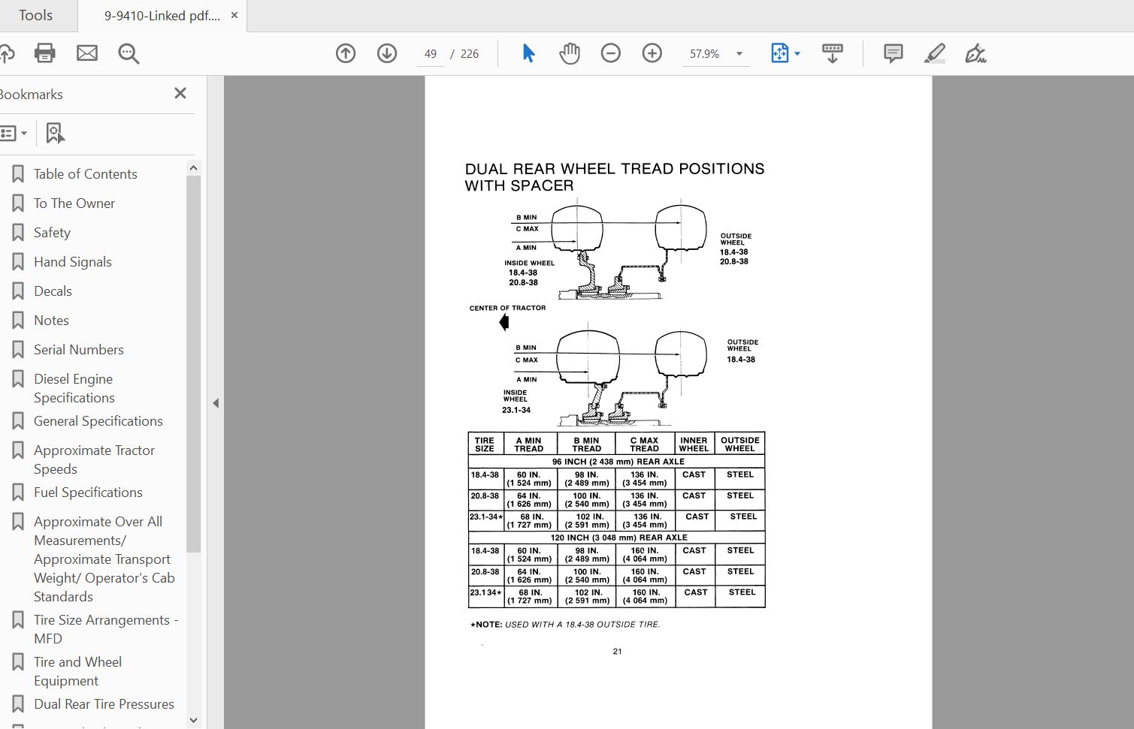
Task: Jump to the Fuel Specifications bookmark
Action: [x=88, y=492]
